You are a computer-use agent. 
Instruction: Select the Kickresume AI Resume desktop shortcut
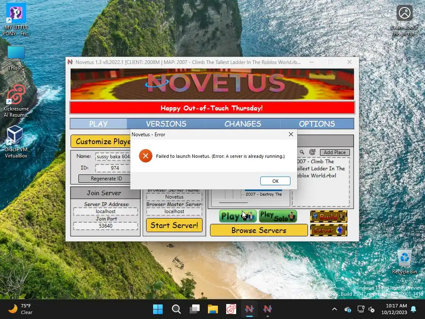point(16,101)
